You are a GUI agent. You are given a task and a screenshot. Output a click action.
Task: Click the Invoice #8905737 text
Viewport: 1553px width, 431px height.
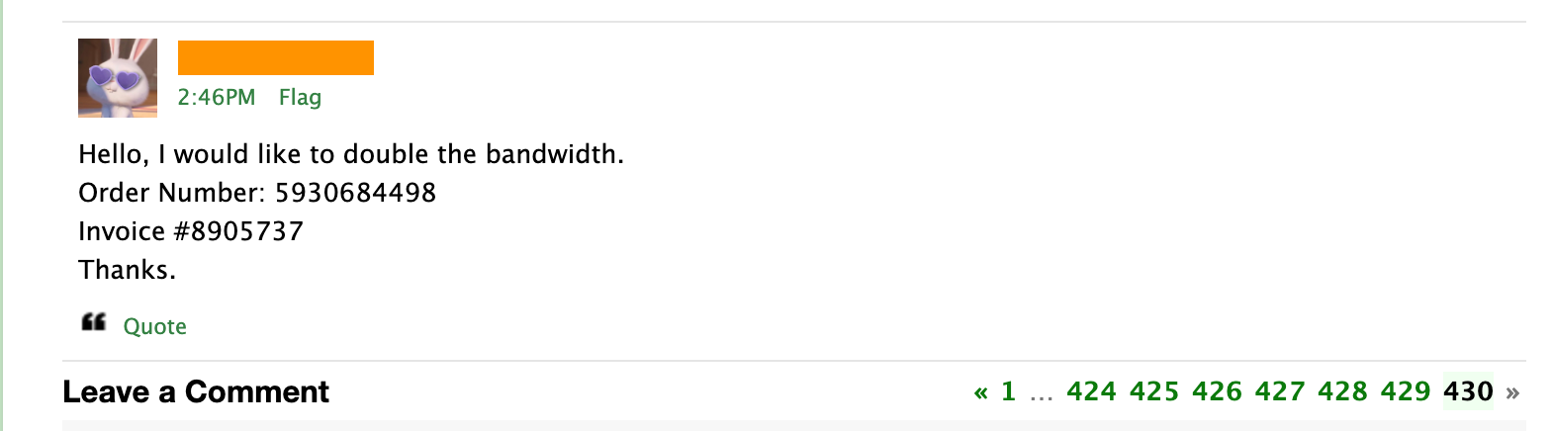point(191,231)
